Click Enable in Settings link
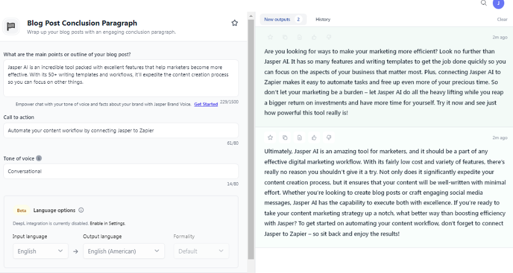Viewport: 513px width, 273px height. coord(108,224)
